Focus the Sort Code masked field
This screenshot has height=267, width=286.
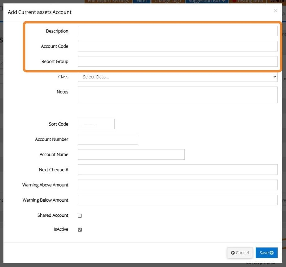tap(96, 124)
